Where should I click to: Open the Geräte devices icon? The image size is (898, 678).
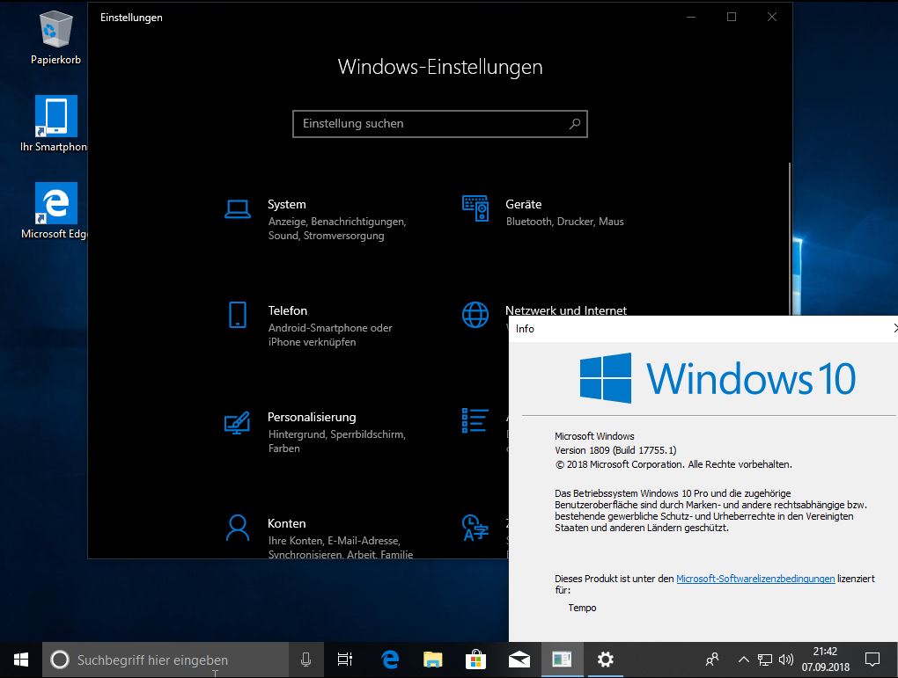(475, 208)
